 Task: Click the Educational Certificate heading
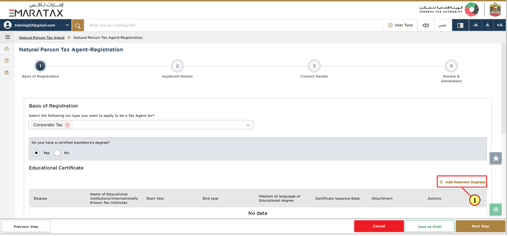pos(56,168)
